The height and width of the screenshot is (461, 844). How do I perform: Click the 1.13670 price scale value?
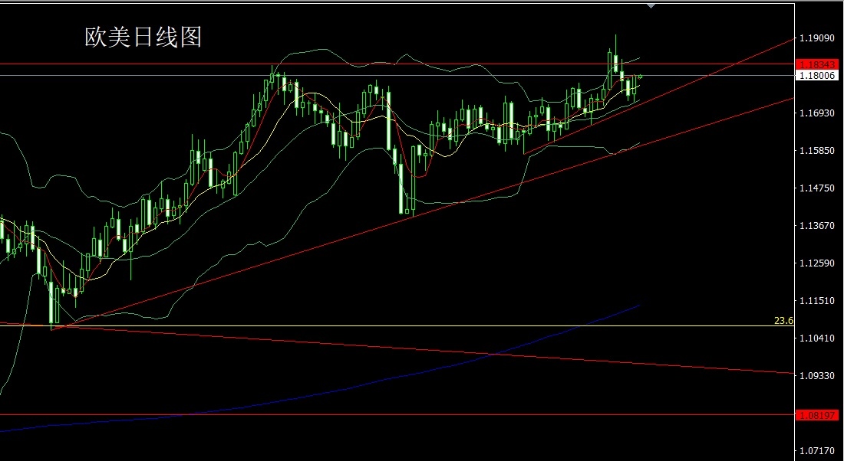point(817,226)
